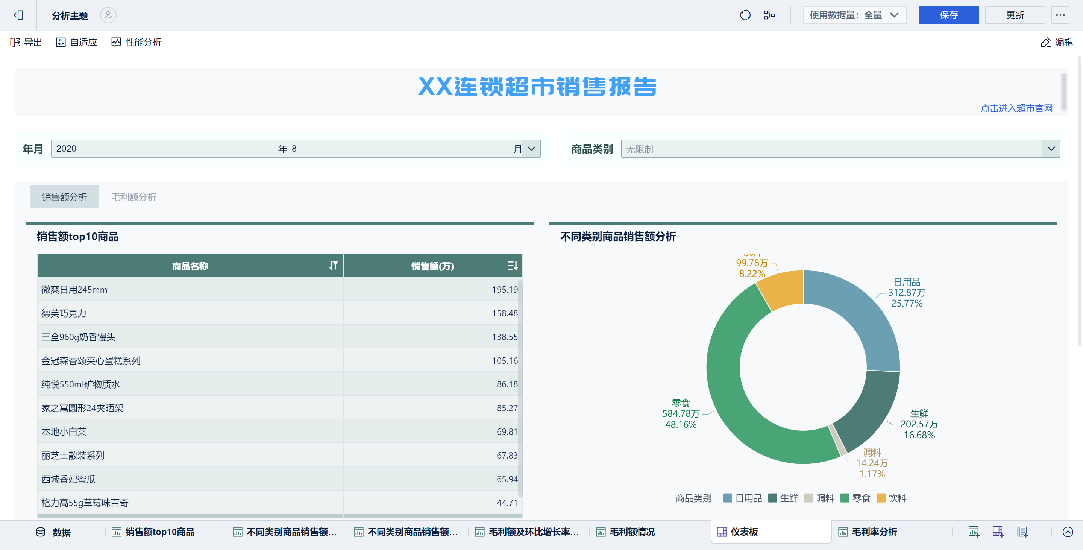
Task: Select the row 三全960g奶香馒头
Action: pyautogui.click(x=279, y=336)
